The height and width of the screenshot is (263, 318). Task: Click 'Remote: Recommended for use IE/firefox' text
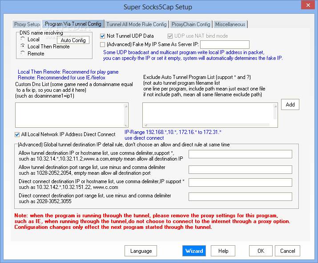tap(62, 78)
